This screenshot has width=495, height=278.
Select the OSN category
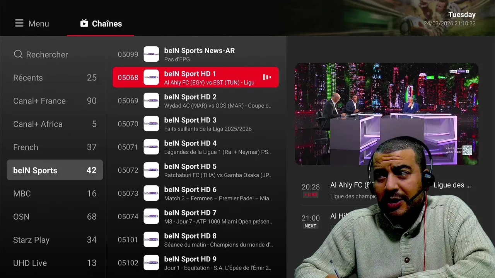tap(55, 217)
